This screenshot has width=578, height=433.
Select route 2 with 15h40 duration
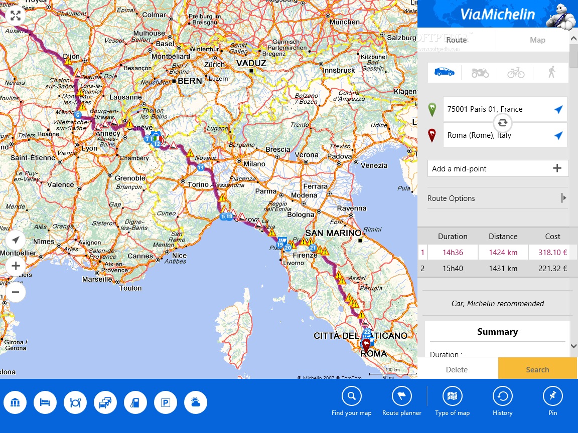(x=493, y=269)
